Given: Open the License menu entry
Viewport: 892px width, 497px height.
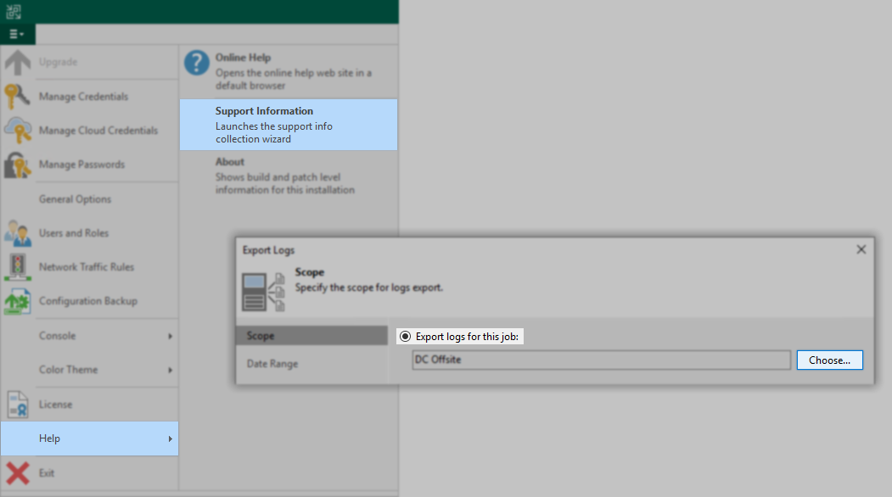Looking at the screenshot, I should pyautogui.click(x=89, y=405).
